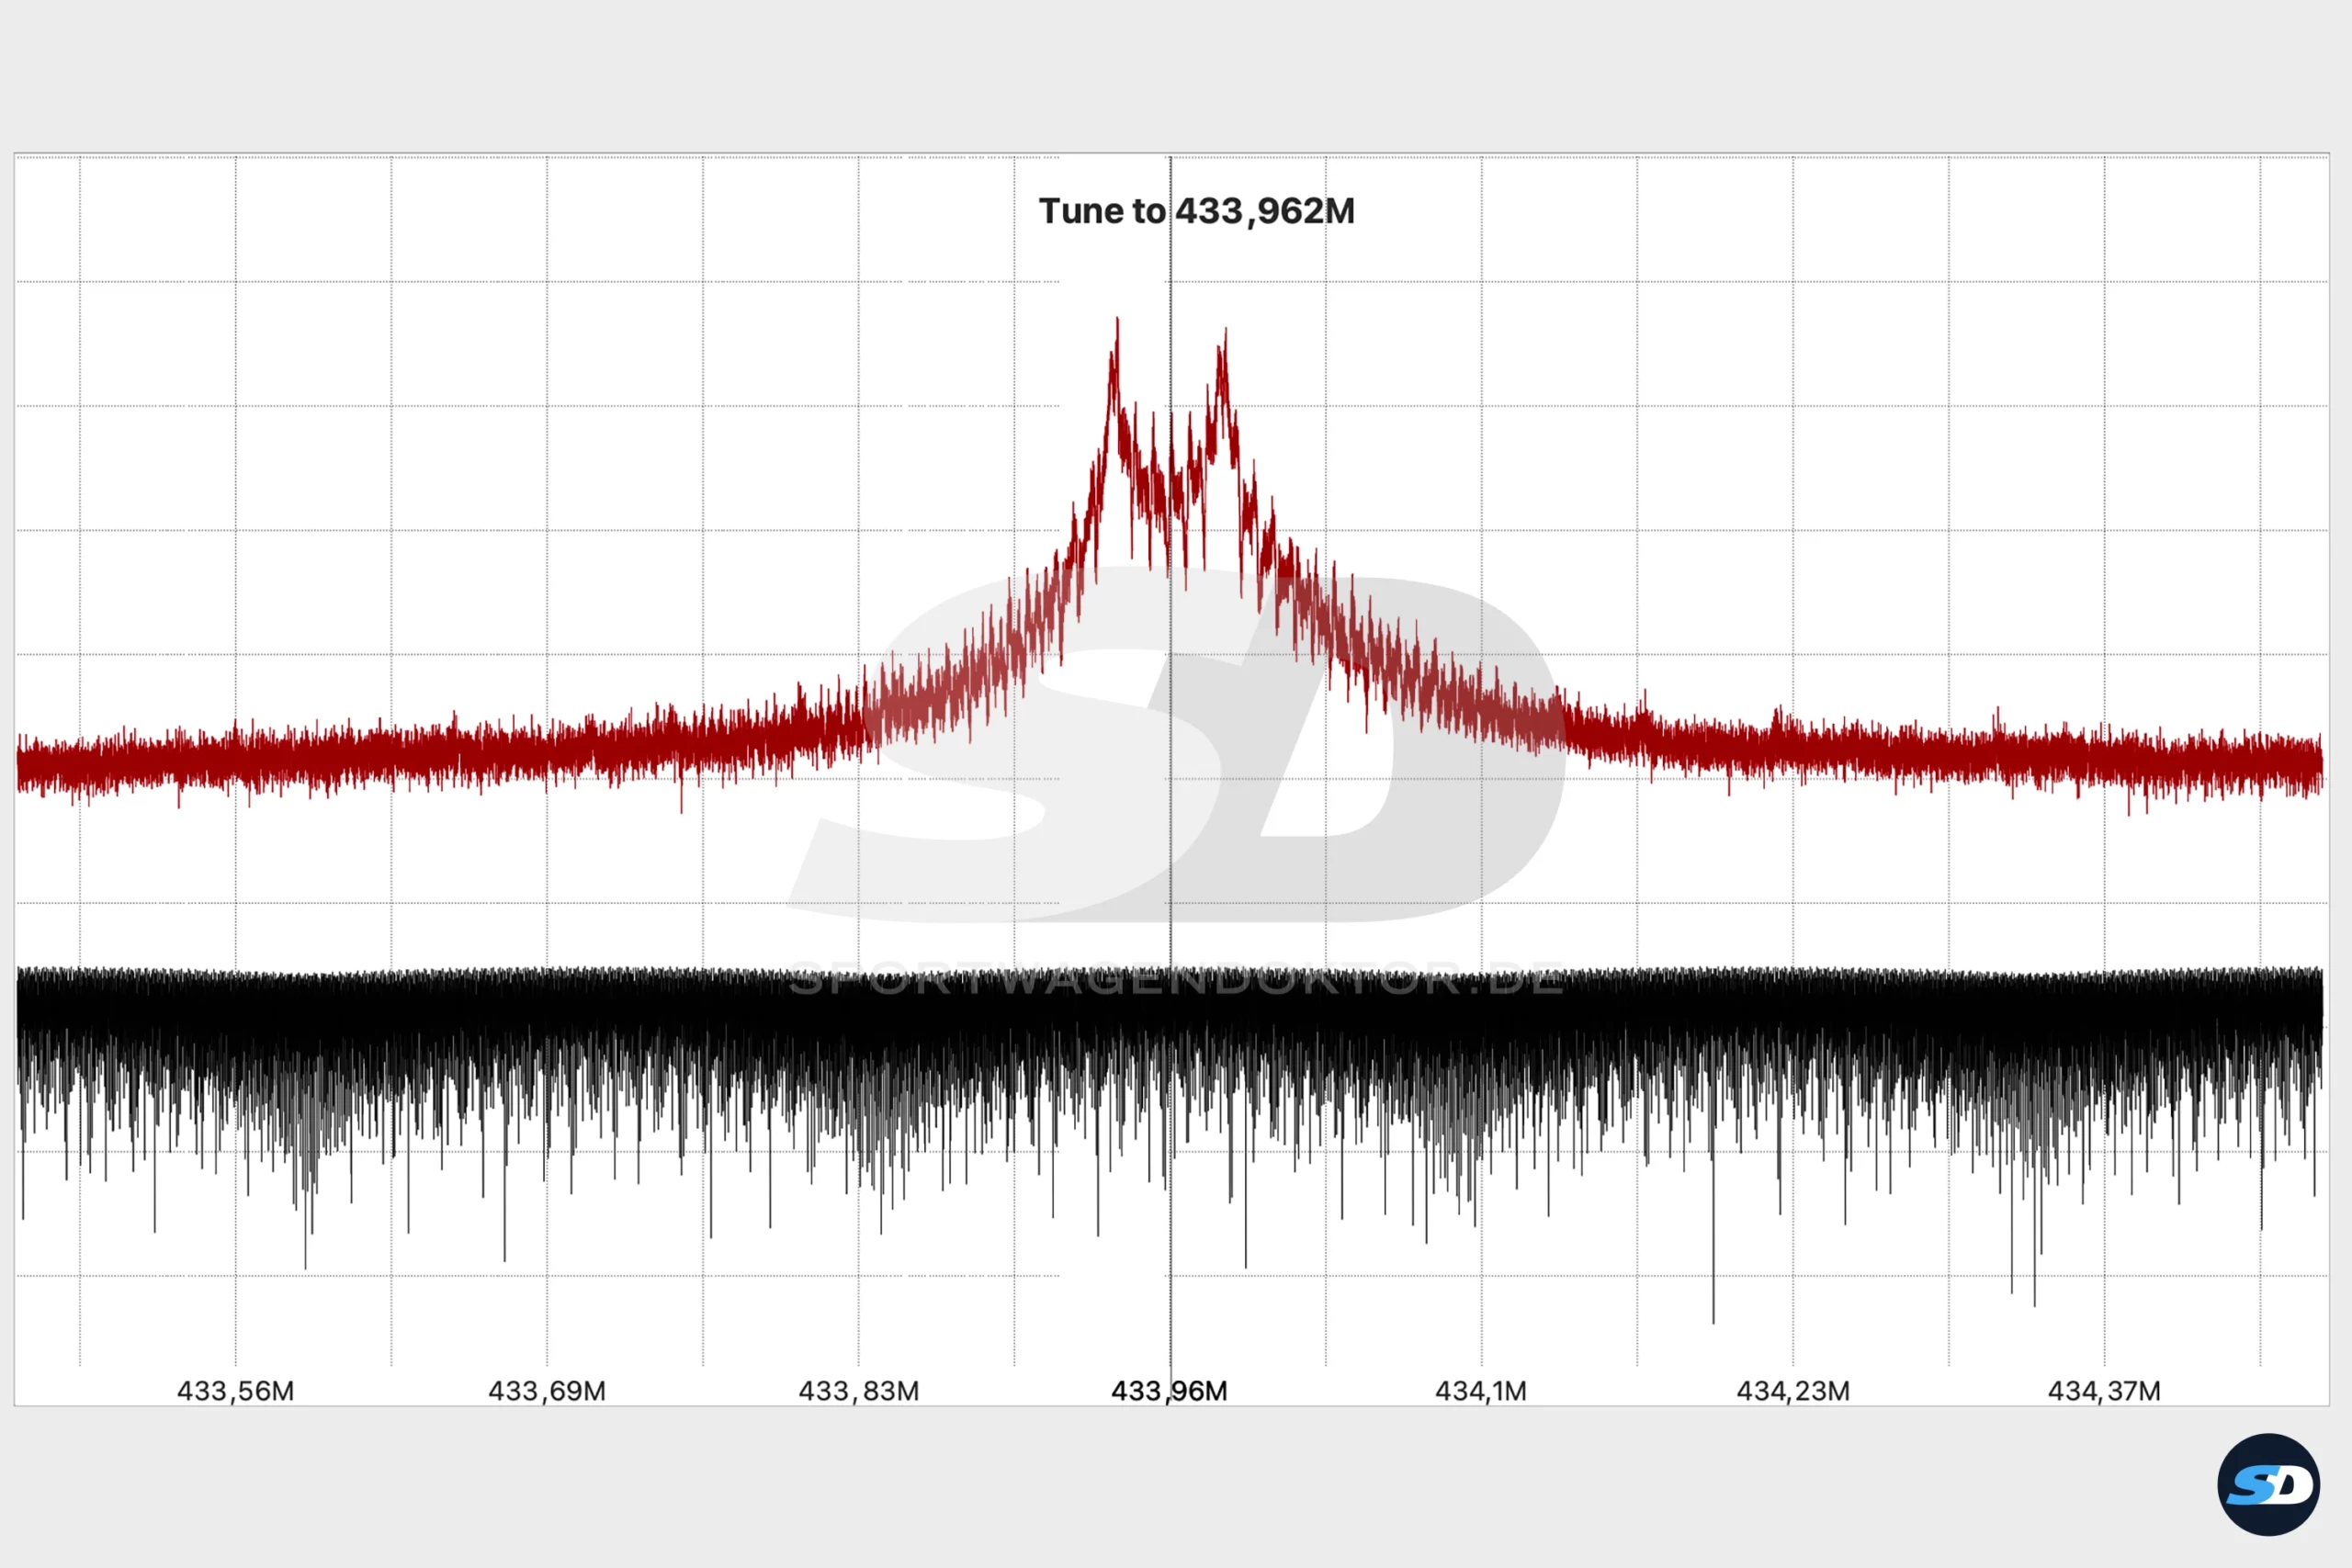
Task: Click the SD logo badge in the corner
Action: [2267, 1484]
